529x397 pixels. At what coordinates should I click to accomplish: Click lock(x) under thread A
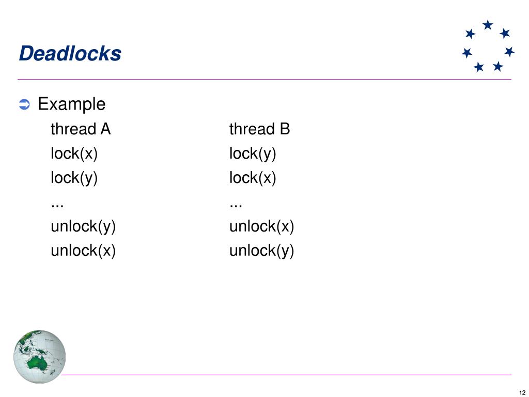(x=74, y=154)
